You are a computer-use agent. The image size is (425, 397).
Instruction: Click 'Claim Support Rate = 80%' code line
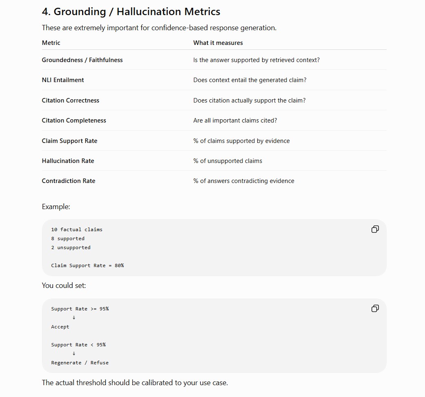(x=87, y=265)
